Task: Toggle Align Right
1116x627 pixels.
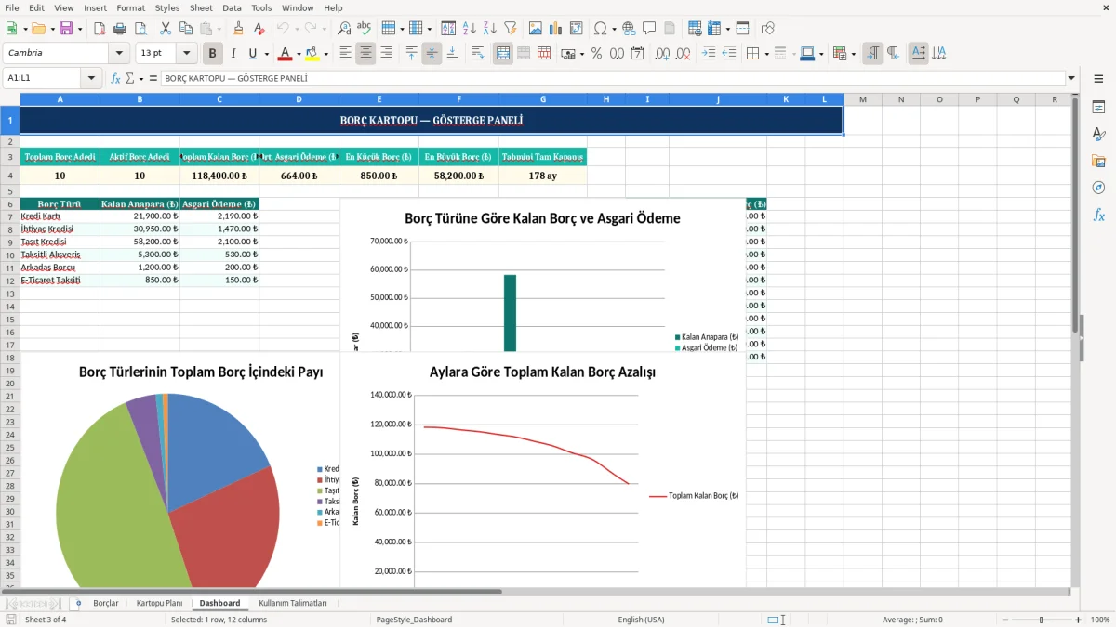Action: pos(386,54)
